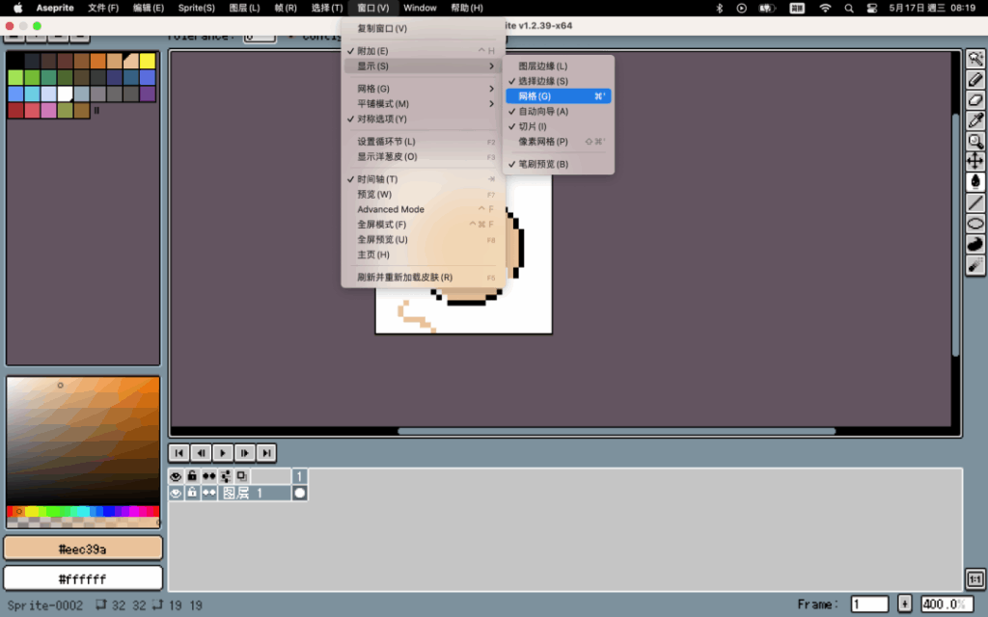Select the Pencil tool

[975, 79]
